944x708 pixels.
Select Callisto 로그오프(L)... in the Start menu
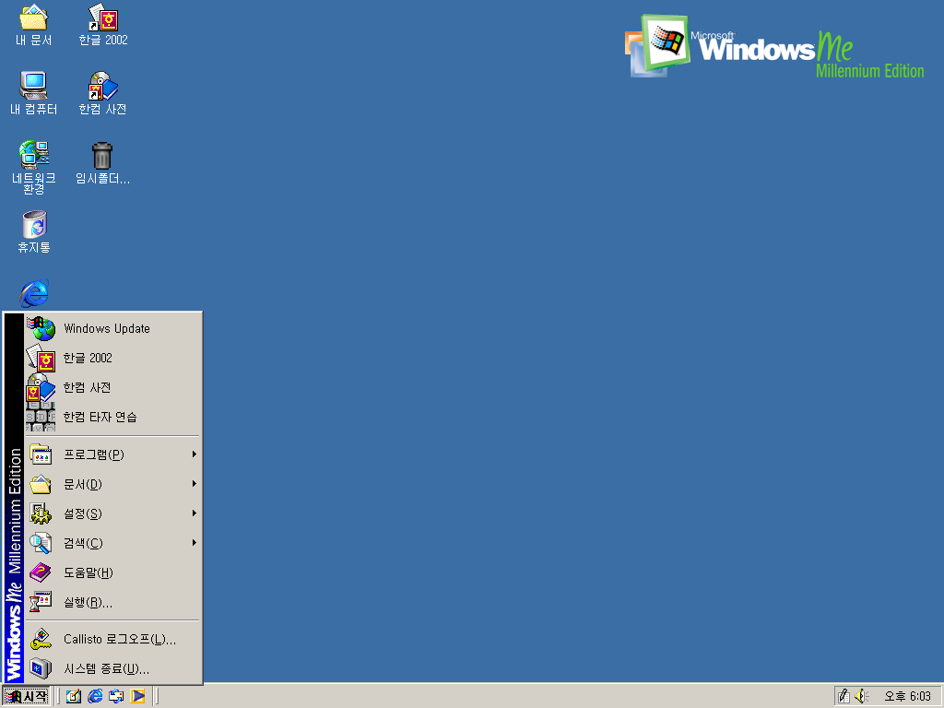pyautogui.click(x=112, y=640)
